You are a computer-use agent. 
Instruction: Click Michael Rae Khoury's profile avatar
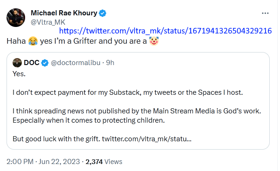click(x=16, y=18)
